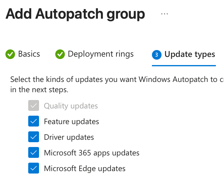The height and width of the screenshot is (194, 224).
Task: Click the Feature updates label text
Action: coord(71,122)
